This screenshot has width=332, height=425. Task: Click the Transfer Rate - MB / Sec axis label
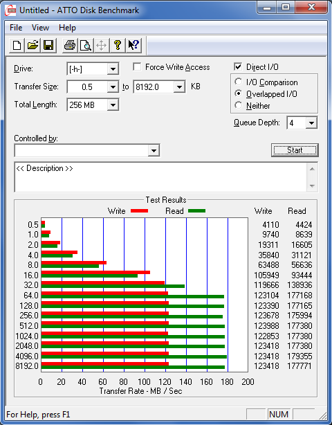click(x=141, y=391)
